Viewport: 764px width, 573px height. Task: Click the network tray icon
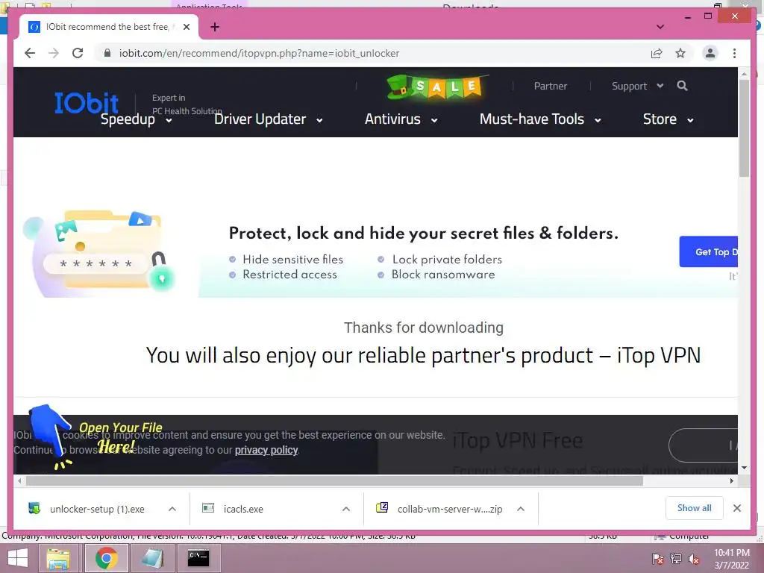(676, 559)
